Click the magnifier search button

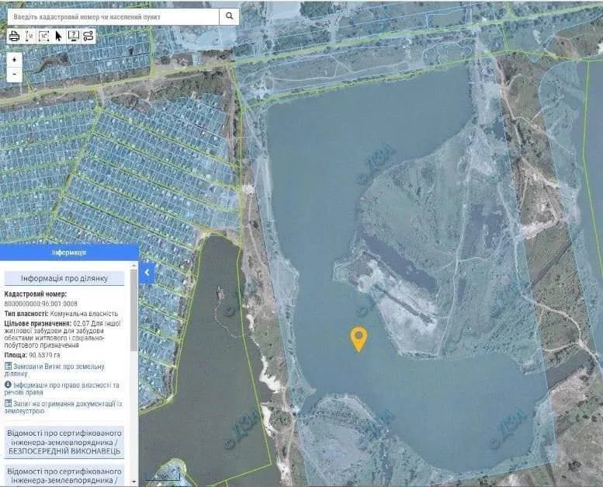229,16
